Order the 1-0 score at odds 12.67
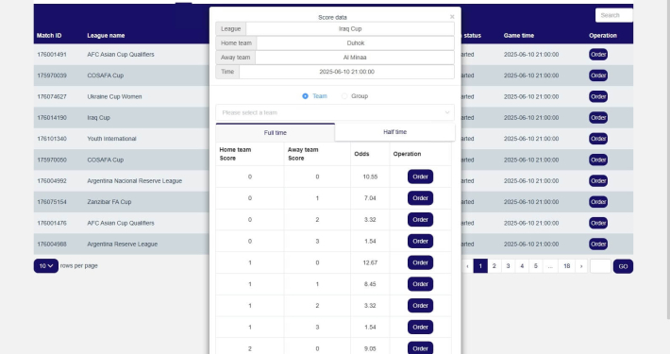670x354 pixels. coord(420,262)
